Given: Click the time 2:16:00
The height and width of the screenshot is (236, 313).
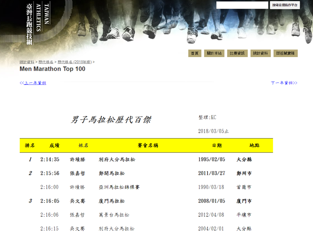Looking at the screenshot, I should click(x=49, y=187).
